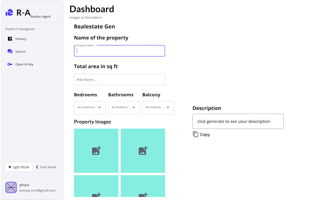Click the Area Name input field
Viewport: 312px width, 200px height.
pyautogui.click(x=119, y=79)
